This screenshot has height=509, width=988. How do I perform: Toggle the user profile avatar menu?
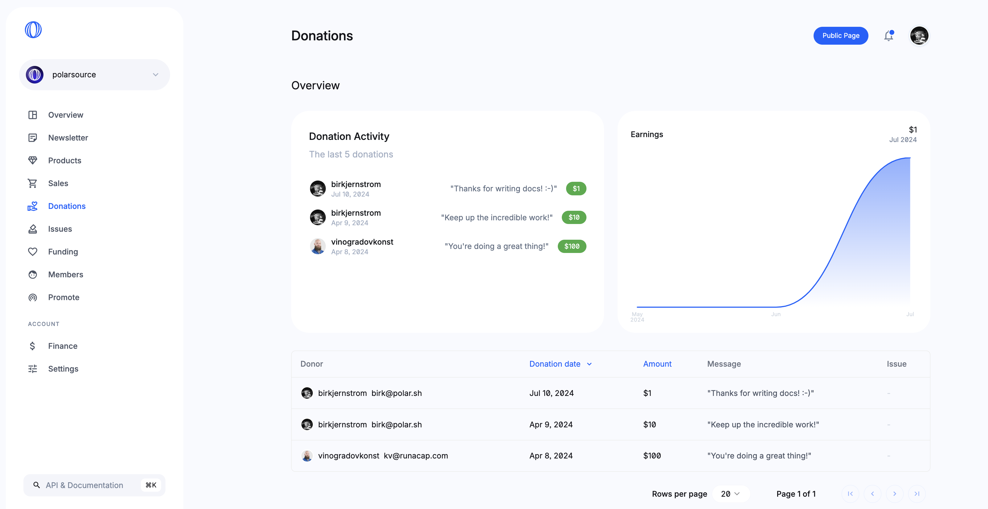point(919,36)
